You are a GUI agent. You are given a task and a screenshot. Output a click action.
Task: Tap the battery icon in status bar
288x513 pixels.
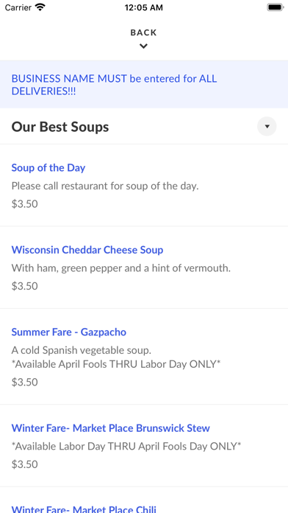[x=276, y=7]
